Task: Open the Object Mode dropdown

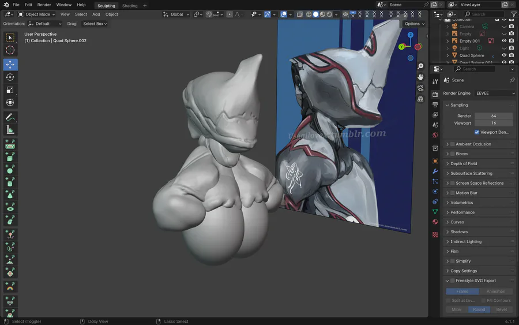Action: 36,14
